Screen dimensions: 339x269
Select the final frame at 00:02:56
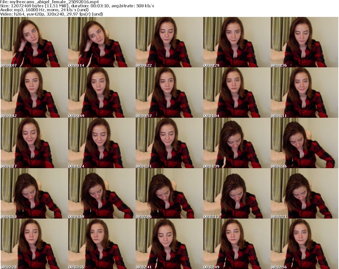point(304,244)
